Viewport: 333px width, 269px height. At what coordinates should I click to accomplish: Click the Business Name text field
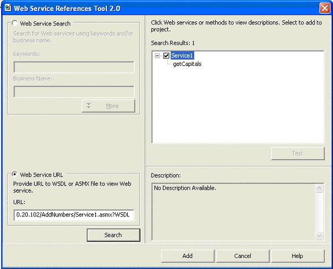pos(74,91)
